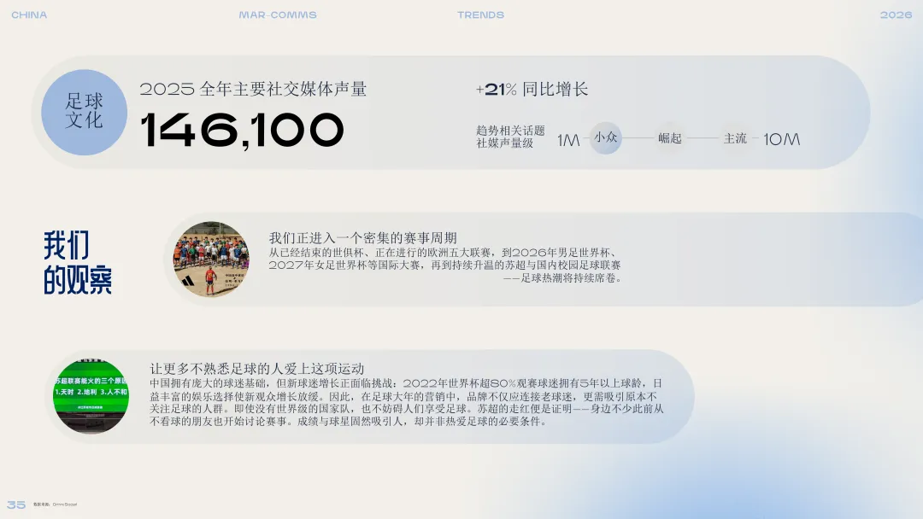Click the 趋势相关话题 社媒声量级 label
Viewport: 923px width, 519px height.
pyautogui.click(x=510, y=137)
